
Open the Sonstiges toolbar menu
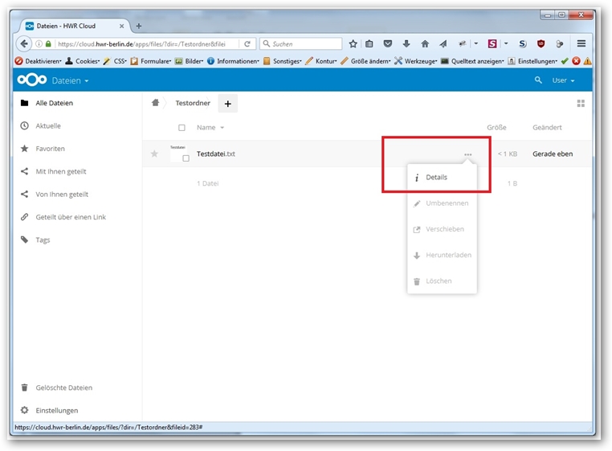pos(283,61)
